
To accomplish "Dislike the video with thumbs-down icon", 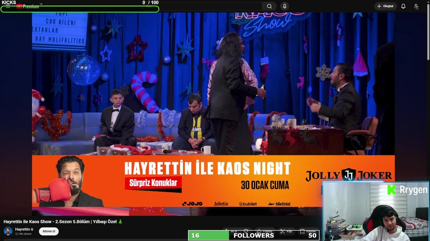I will click(x=246, y=231).
